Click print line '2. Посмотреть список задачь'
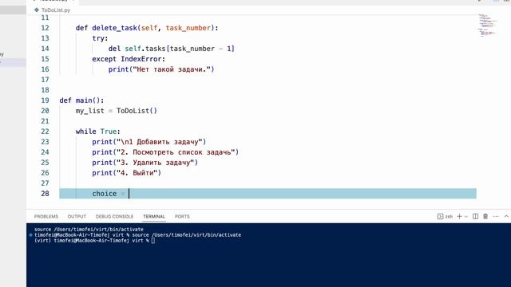Screen dimensions: 511x287 pos(165,152)
